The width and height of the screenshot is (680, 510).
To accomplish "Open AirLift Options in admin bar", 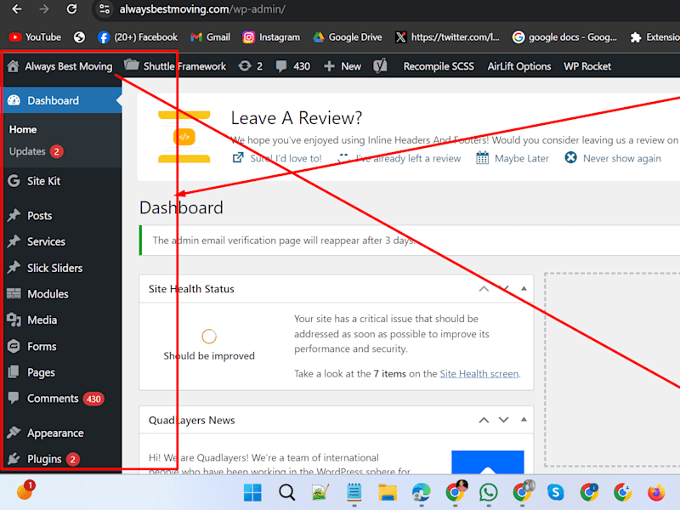I will tap(519, 66).
